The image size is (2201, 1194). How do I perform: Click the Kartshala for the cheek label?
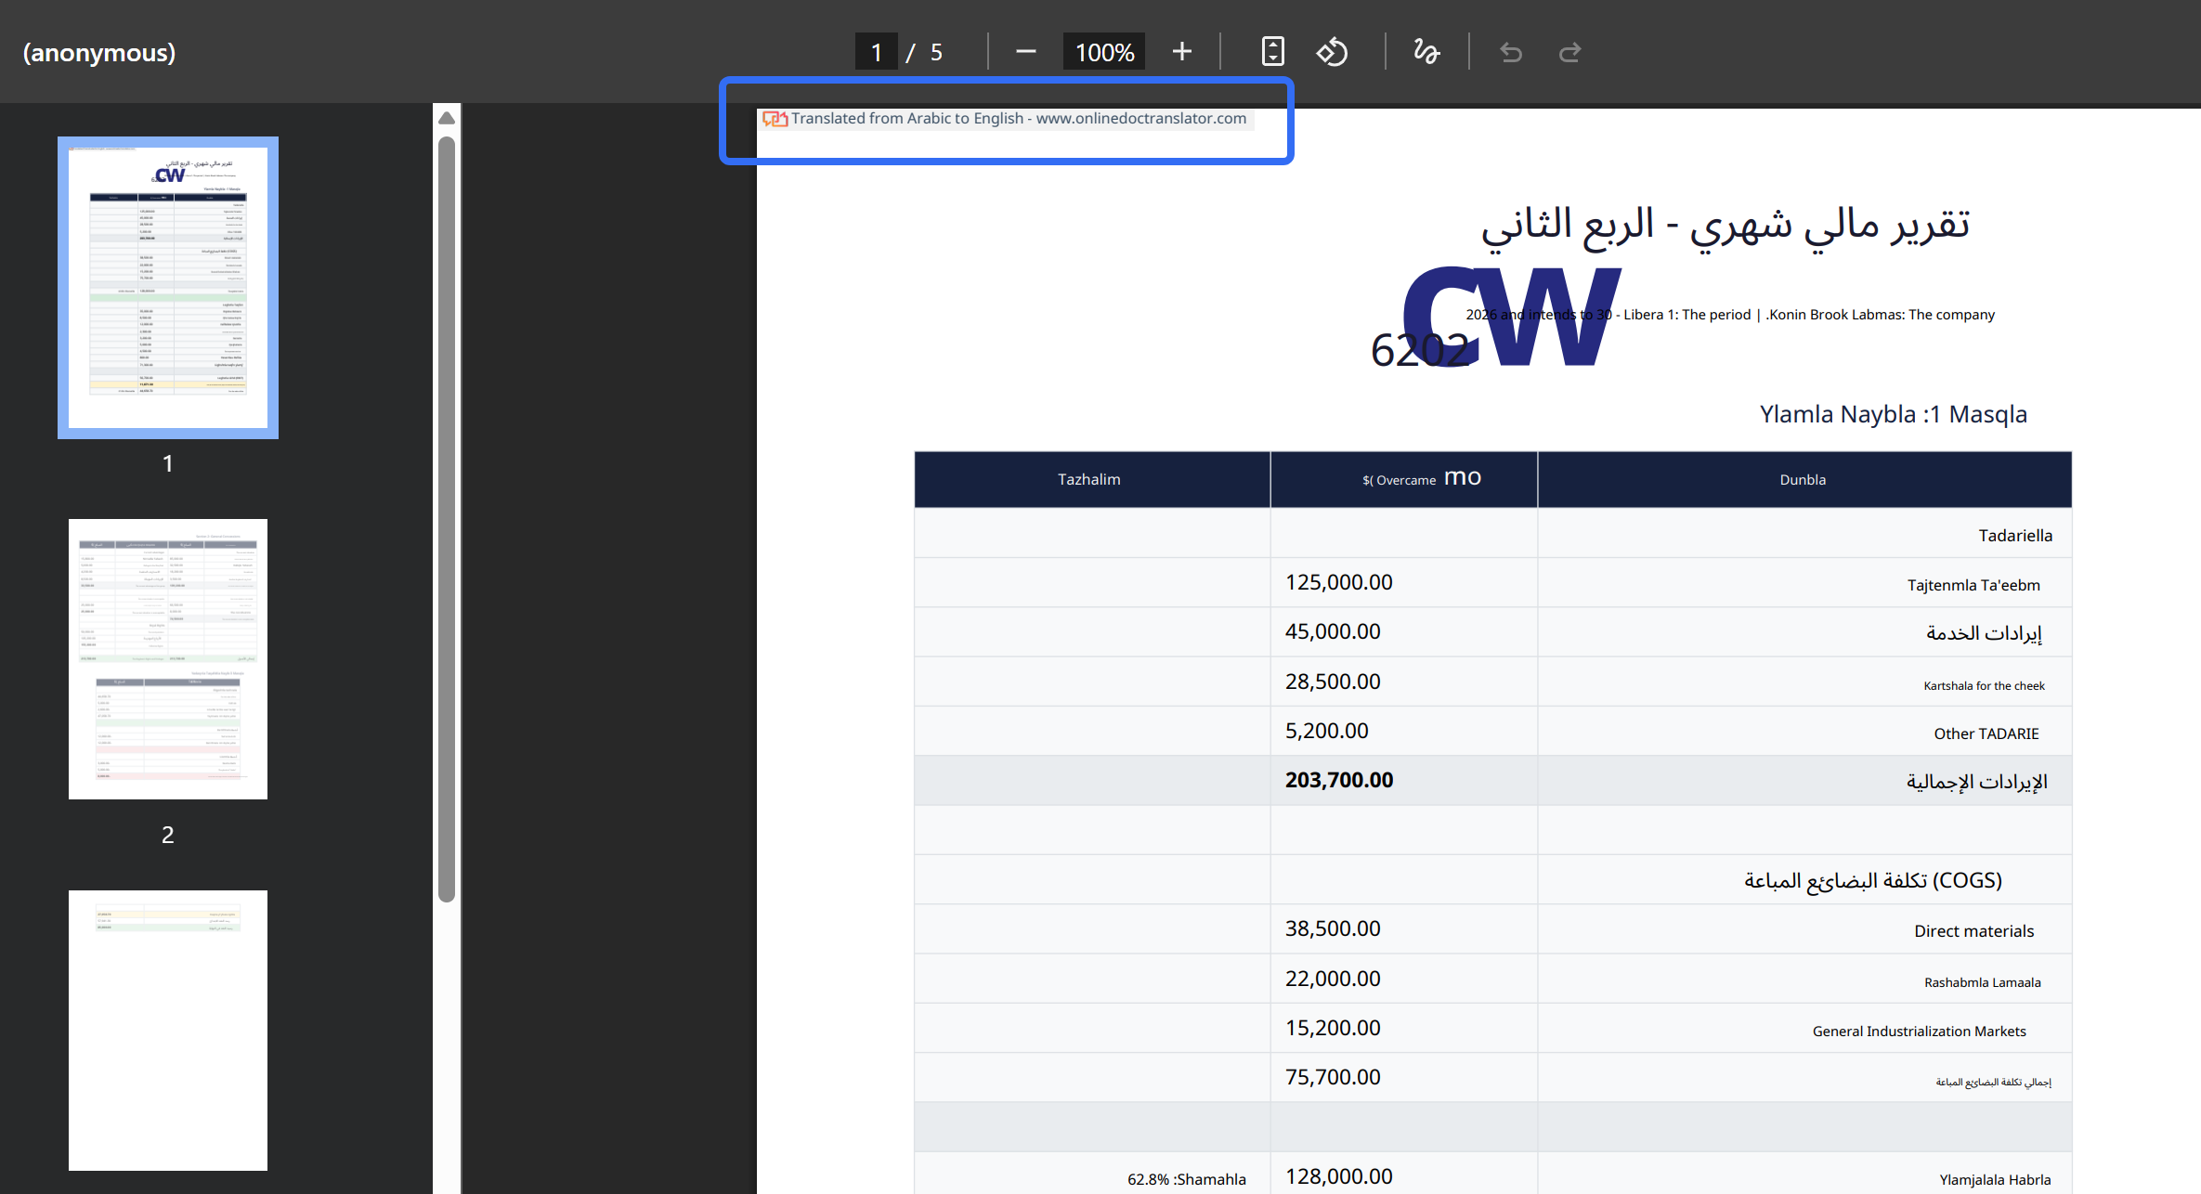[x=1984, y=686]
